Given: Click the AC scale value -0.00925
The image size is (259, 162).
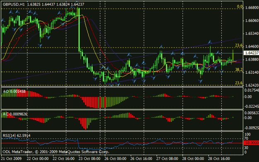Looking at the screenshot, I should click(252, 128).
